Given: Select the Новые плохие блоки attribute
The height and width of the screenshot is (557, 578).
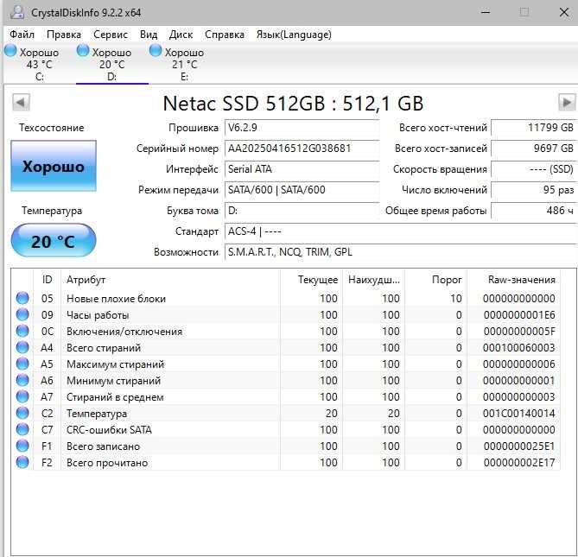Looking at the screenshot, I should [x=116, y=299].
